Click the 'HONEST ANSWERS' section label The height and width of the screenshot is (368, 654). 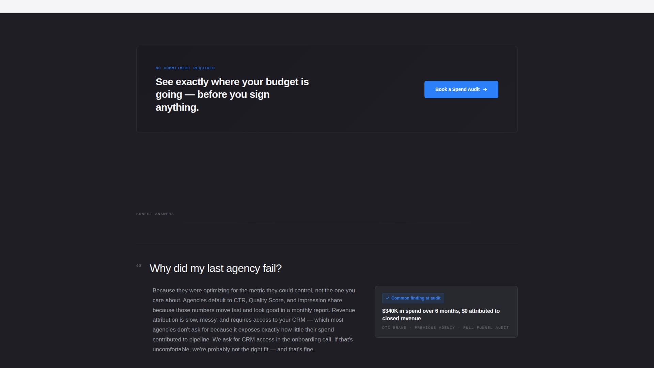click(x=155, y=214)
